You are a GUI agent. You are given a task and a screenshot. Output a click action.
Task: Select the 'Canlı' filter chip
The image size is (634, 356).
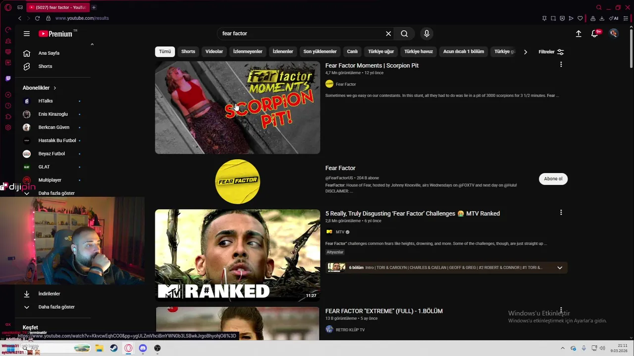click(x=352, y=51)
